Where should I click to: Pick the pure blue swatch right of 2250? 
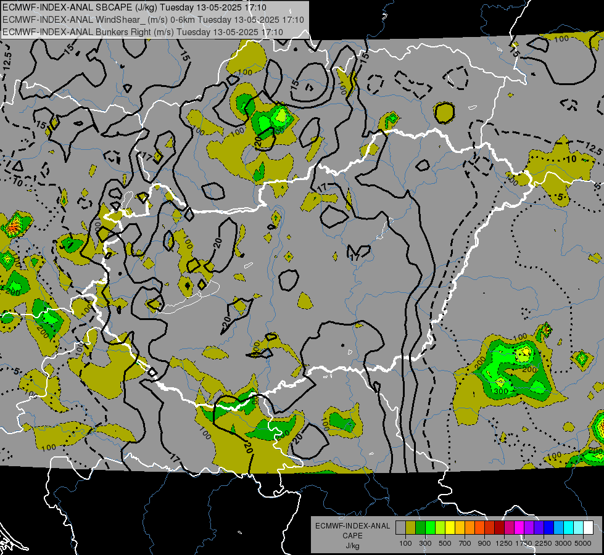549,528
